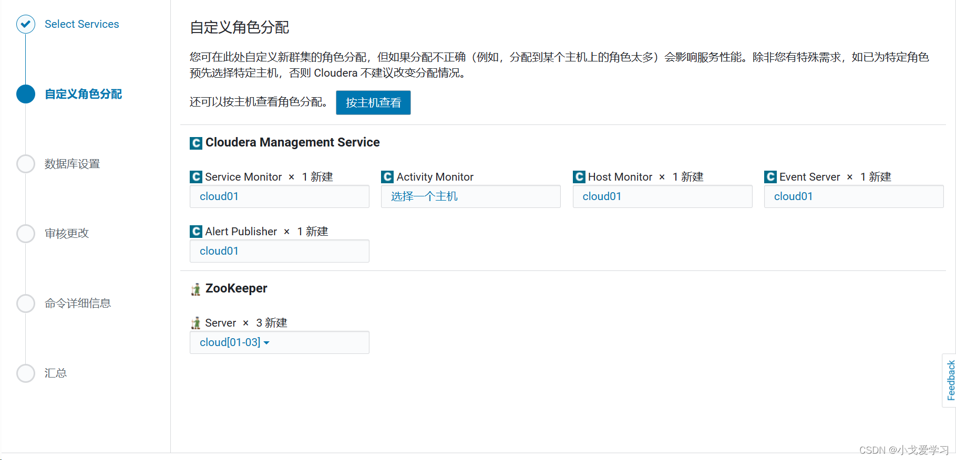
Task: Click the Cloudera Management Service heading
Action: [x=292, y=142]
